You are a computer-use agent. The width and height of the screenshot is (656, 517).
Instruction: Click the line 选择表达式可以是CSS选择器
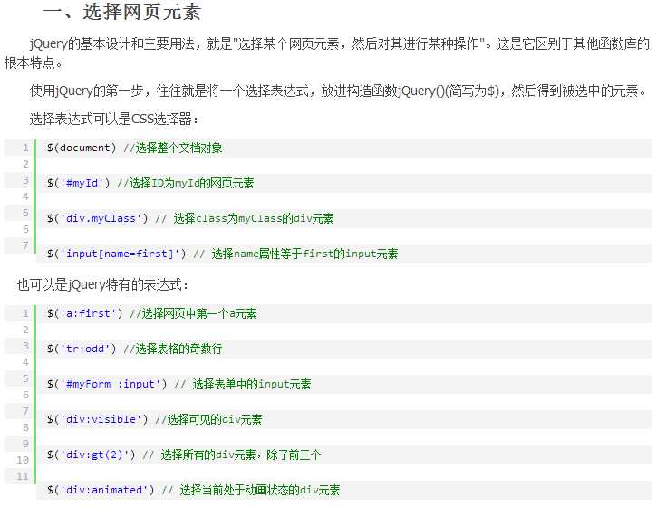pos(114,120)
